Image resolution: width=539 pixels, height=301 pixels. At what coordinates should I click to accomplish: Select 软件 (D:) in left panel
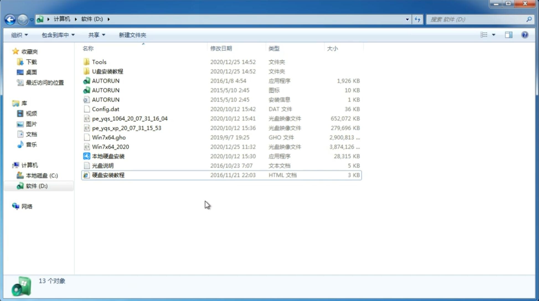(x=37, y=186)
